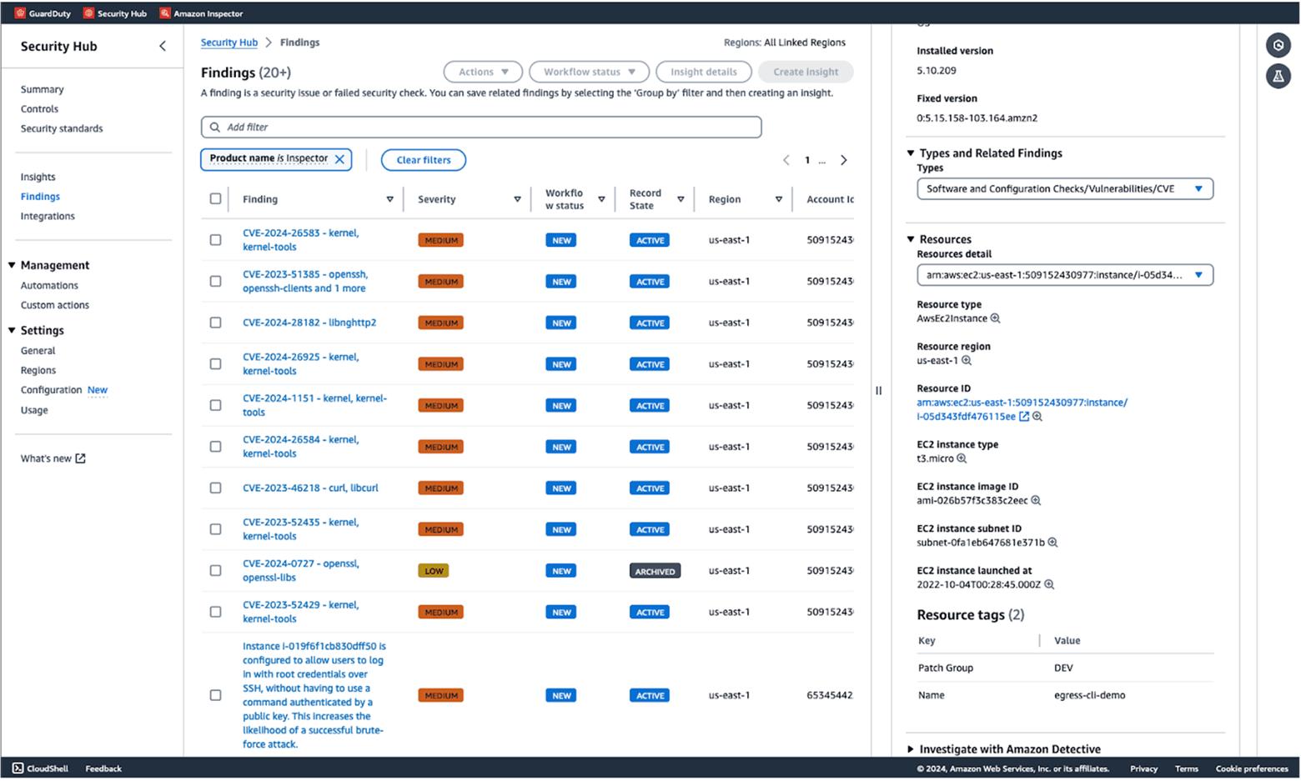This screenshot has height=781, width=1301.
Task: Open Cookie preferences in footer
Action: [1252, 768]
